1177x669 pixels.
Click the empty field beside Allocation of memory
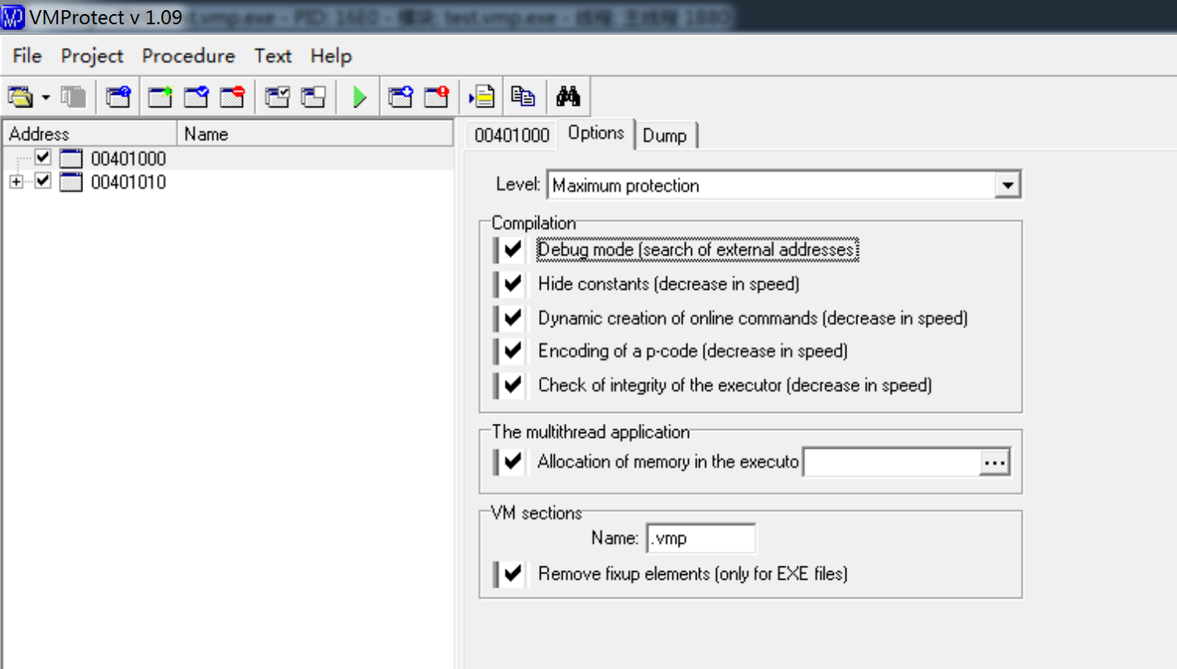892,462
